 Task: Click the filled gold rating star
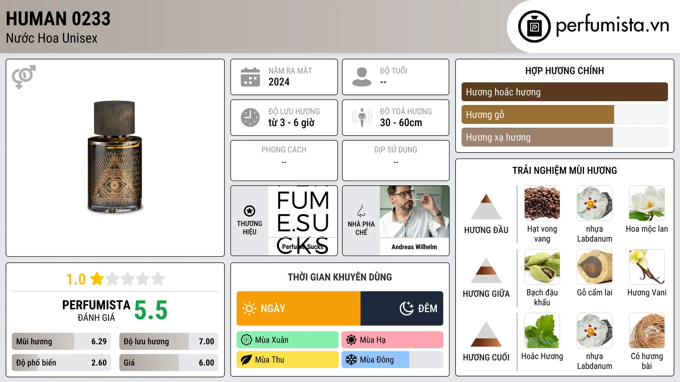click(97, 279)
